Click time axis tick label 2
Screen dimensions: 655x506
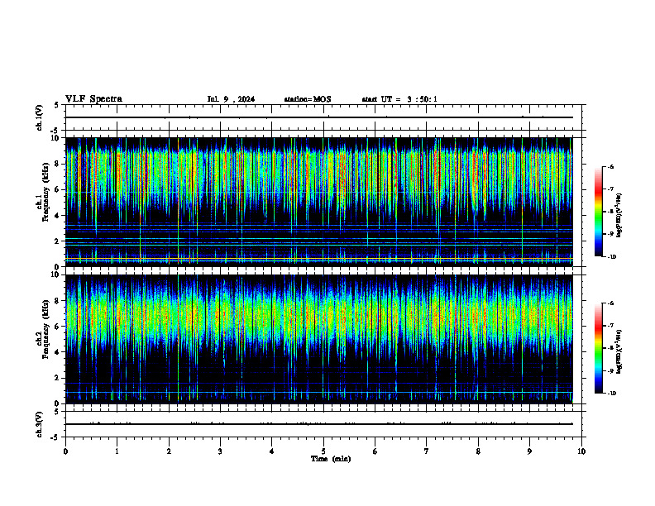tap(169, 451)
